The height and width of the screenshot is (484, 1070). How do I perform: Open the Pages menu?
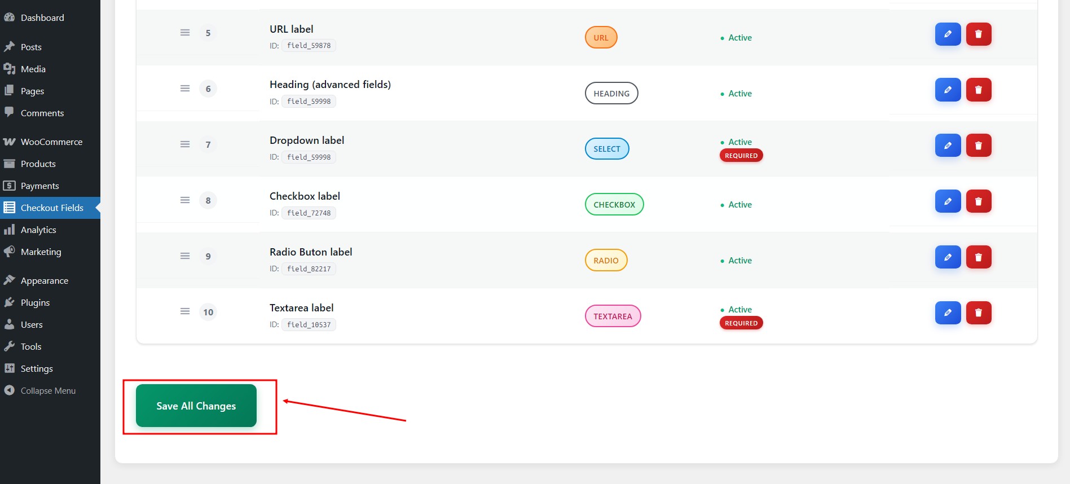pos(50,91)
